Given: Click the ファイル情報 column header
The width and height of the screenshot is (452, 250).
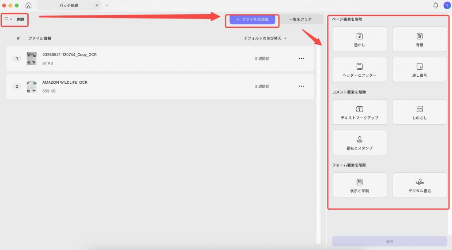Looking at the screenshot, I should point(40,38).
